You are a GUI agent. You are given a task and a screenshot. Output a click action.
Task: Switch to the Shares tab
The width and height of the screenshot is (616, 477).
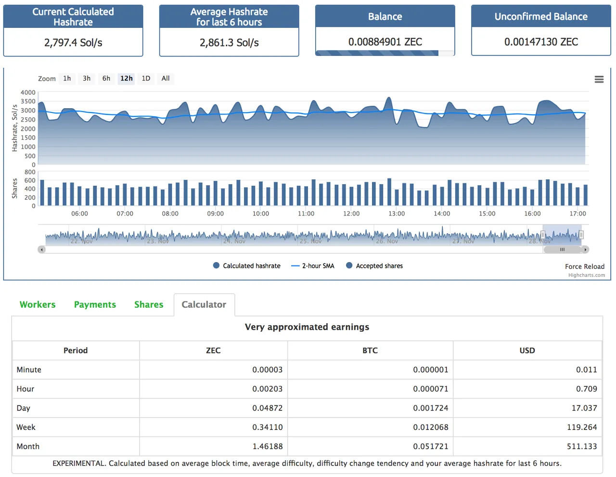pyautogui.click(x=149, y=304)
